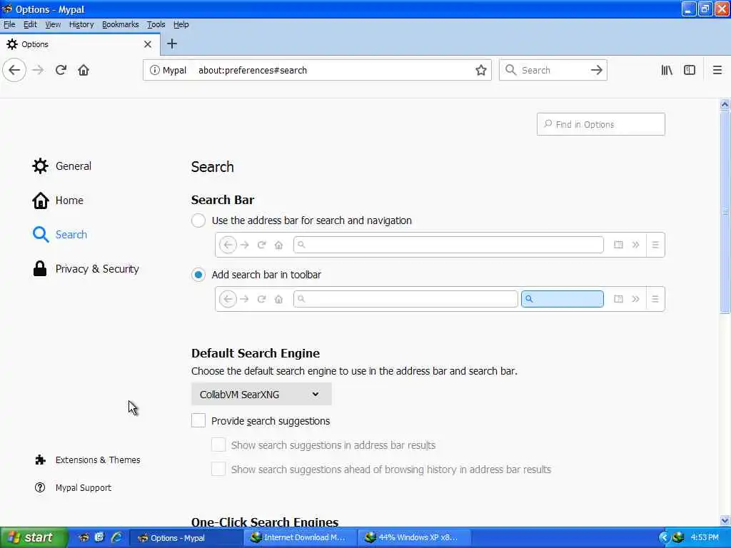Open the Privacy & Security category
The height and width of the screenshot is (548, 731).
click(x=86, y=269)
